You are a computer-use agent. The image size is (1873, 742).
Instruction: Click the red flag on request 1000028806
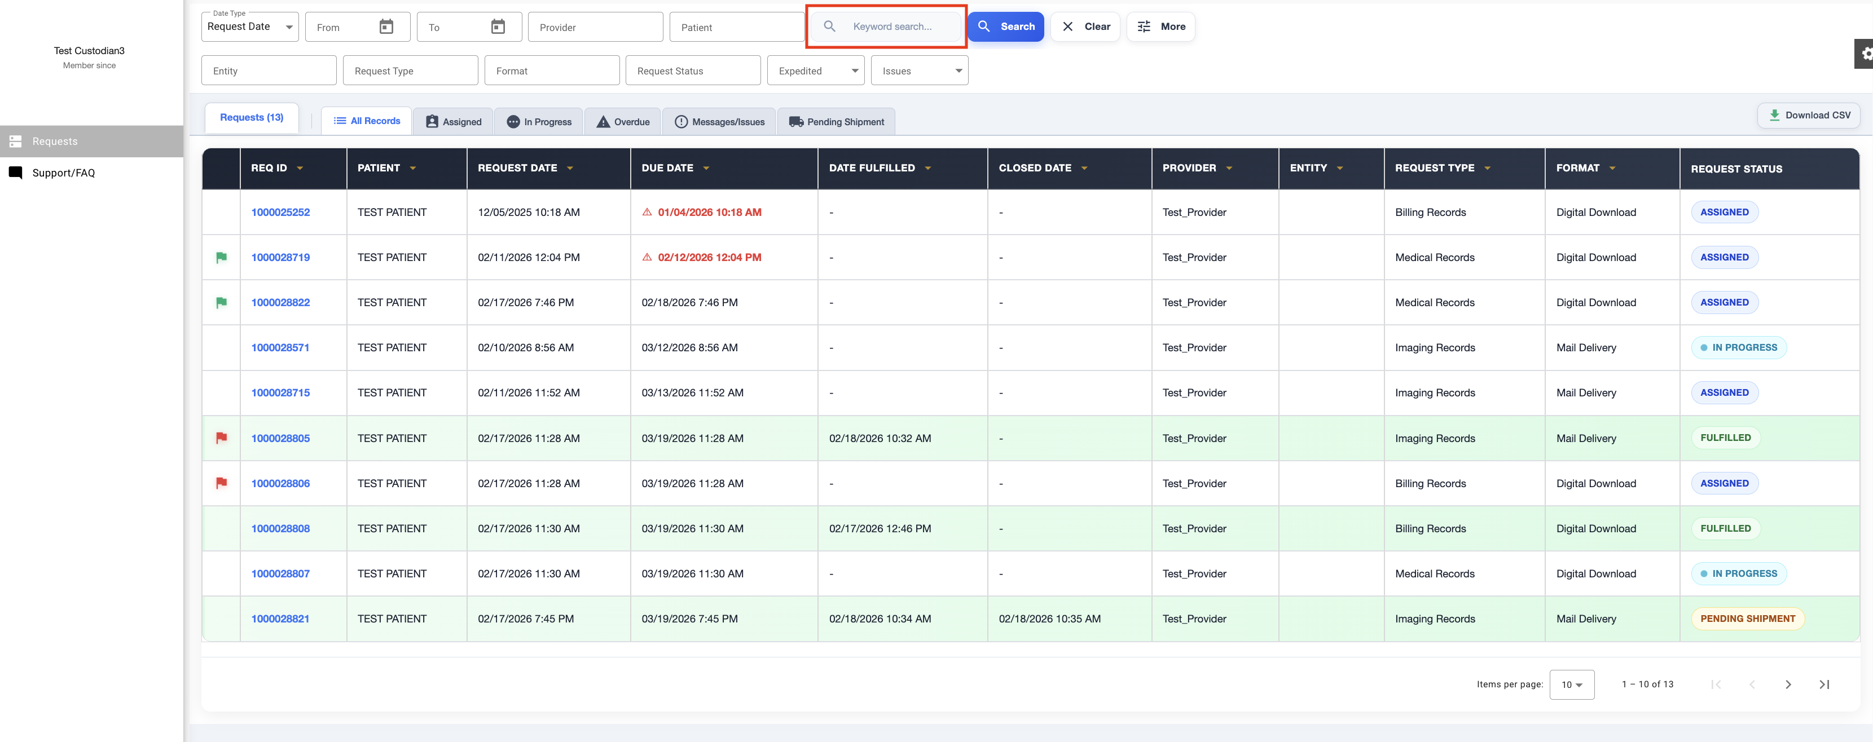221,483
